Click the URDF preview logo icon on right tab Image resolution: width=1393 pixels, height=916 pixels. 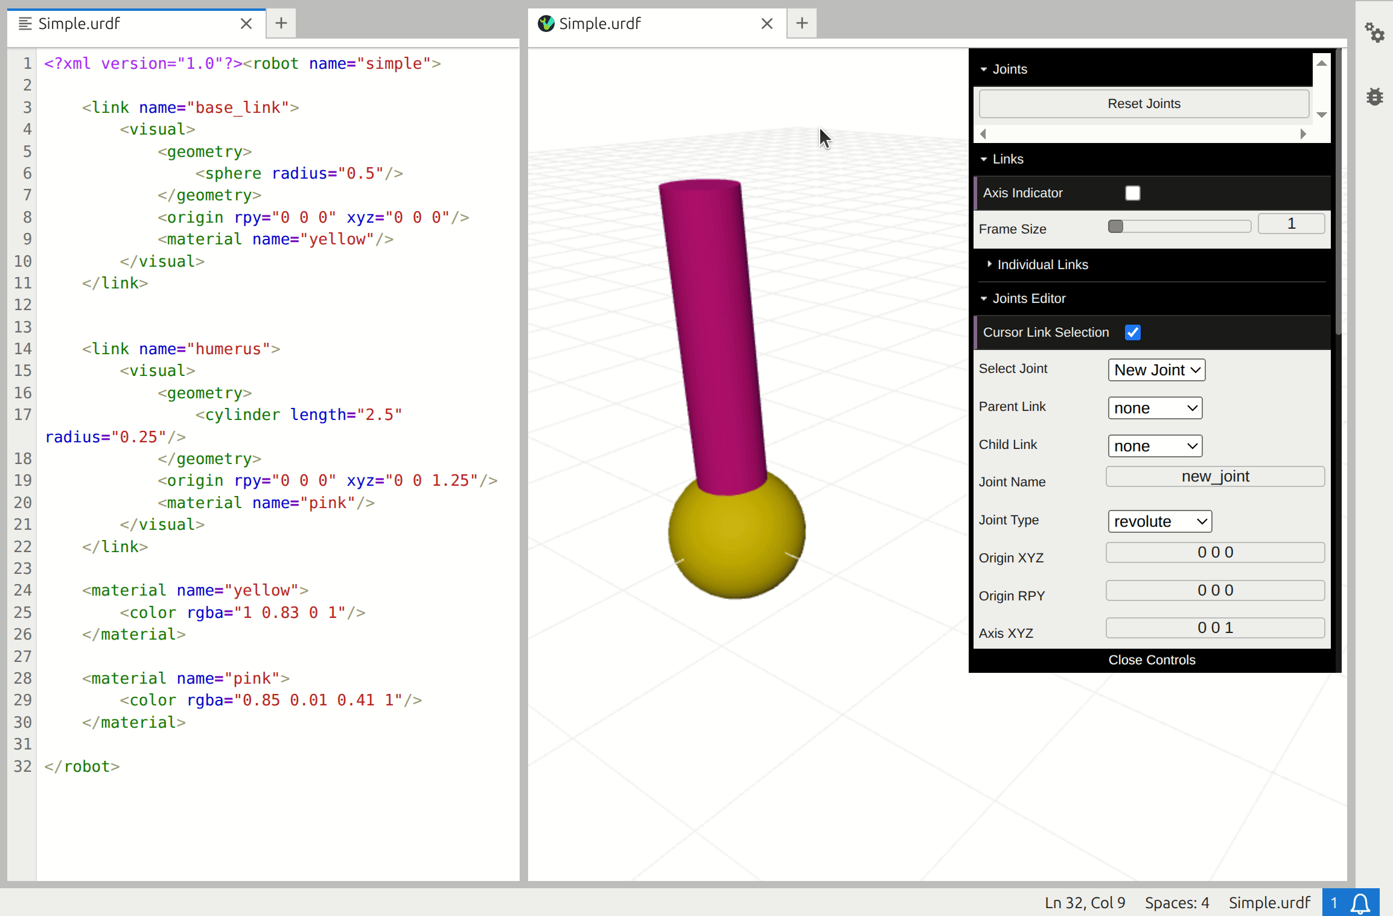click(x=546, y=24)
